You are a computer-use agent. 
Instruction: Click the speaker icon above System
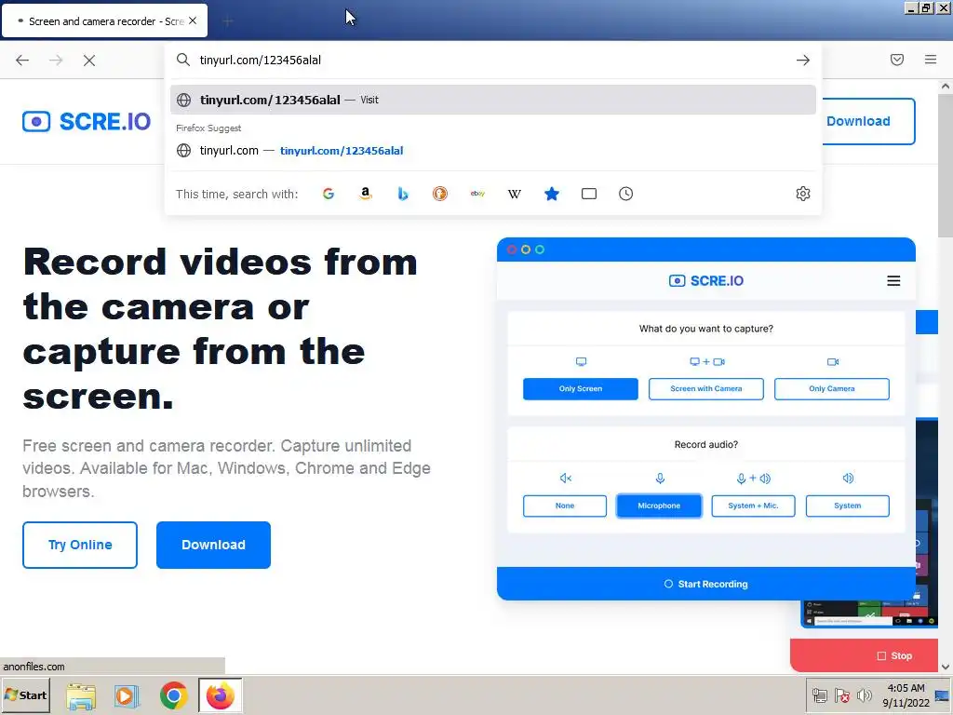(x=848, y=479)
